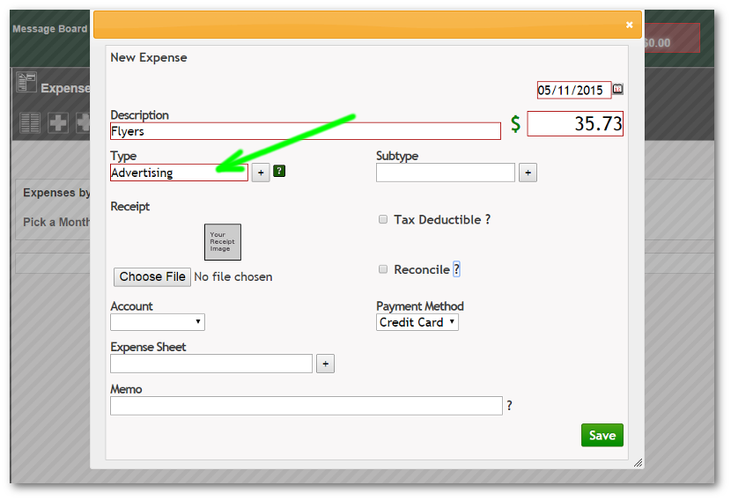Click the amount field showing 35.73

(575, 123)
